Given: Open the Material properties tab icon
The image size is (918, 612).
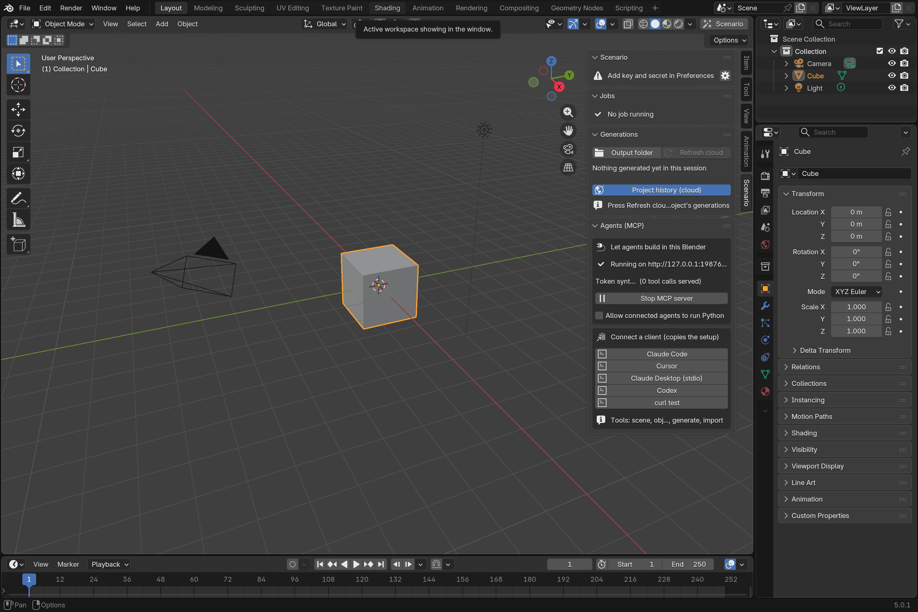Looking at the screenshot, I should coord(765,391).
